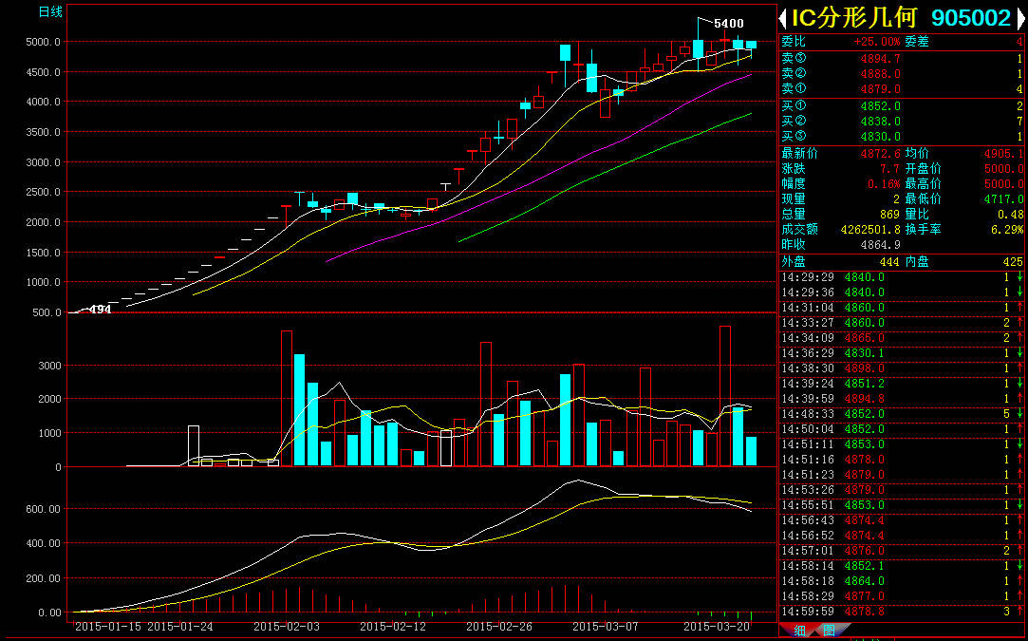Click the 2500.0 label on price axis
1028x641 pixels.
[42, 192]
